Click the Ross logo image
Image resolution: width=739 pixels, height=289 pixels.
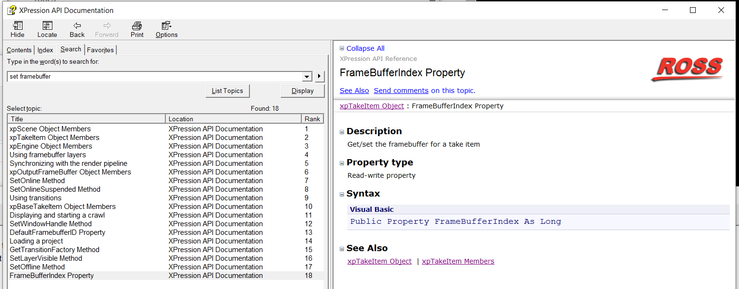[x=687, y=69]
